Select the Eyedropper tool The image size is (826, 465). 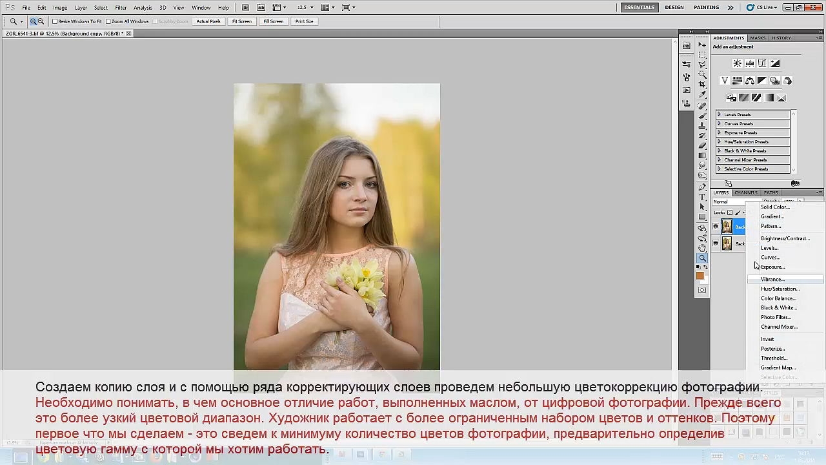point(702,95)
